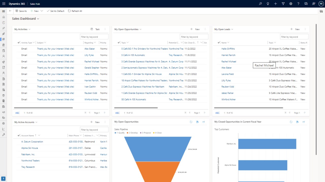325x182 pixels.
Task: Open Account Name column header menu
Action: (x=39, y=135)
